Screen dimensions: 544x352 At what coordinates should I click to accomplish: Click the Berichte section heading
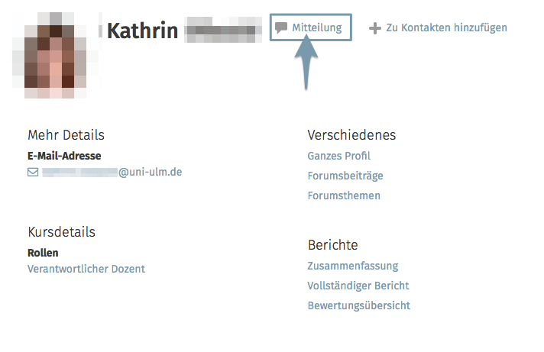tap(332, 245)
